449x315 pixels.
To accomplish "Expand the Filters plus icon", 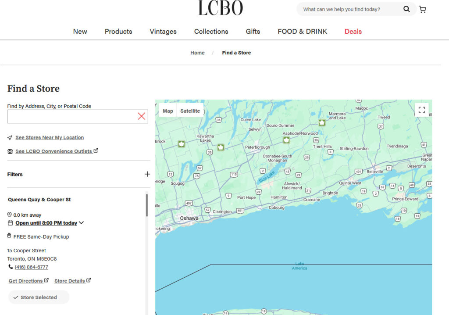I will [x=147, y=174].
